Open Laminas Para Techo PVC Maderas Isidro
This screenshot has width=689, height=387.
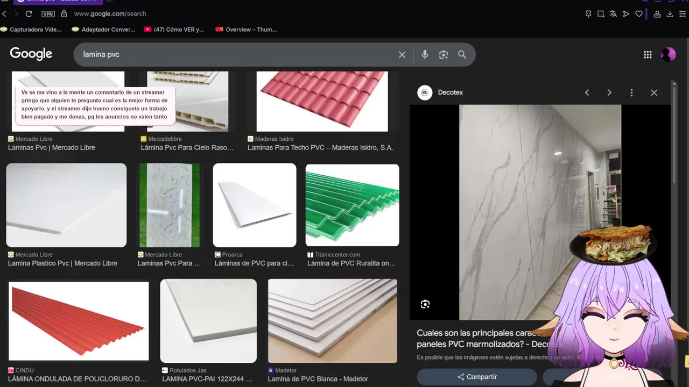320,148
